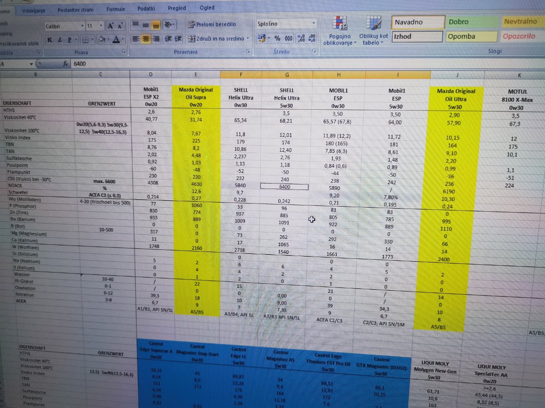Decrease decimal places
The image size is (545, 408).
pos(312,39)
